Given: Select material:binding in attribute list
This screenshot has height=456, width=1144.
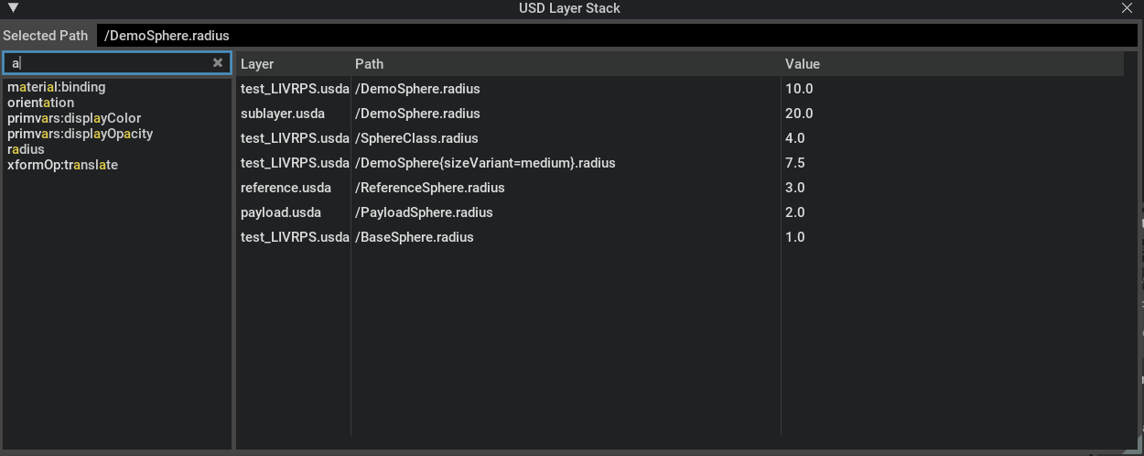Looking at the screenshot, I should 56,87.
